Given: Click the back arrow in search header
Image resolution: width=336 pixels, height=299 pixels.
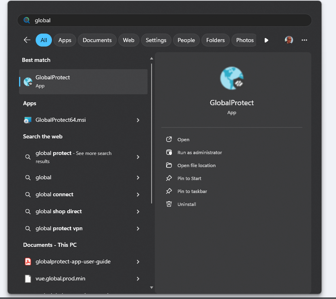Looking at the screenshot, I should [27, 40].
